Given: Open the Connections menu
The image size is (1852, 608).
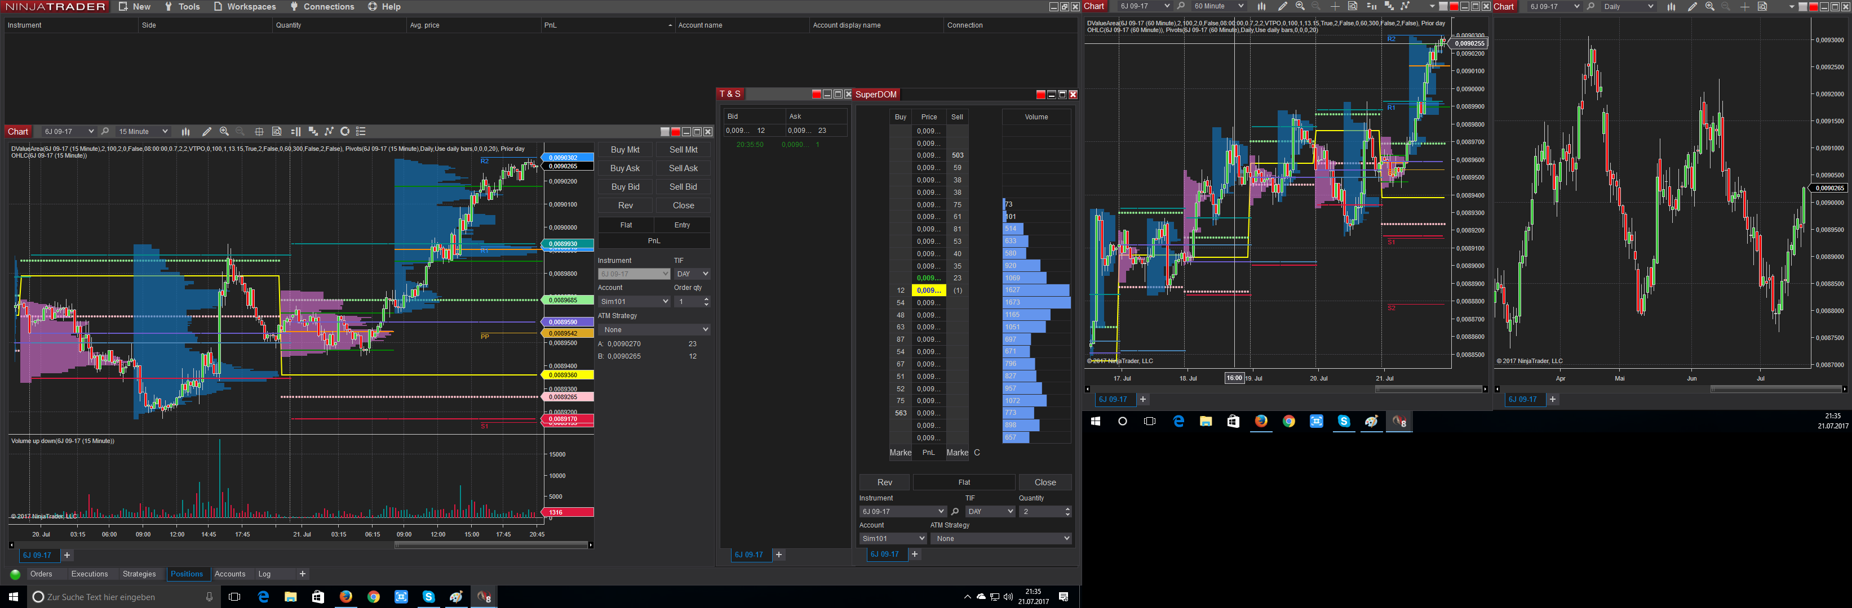Looking at the screenshot, I should tap(322, 6).
